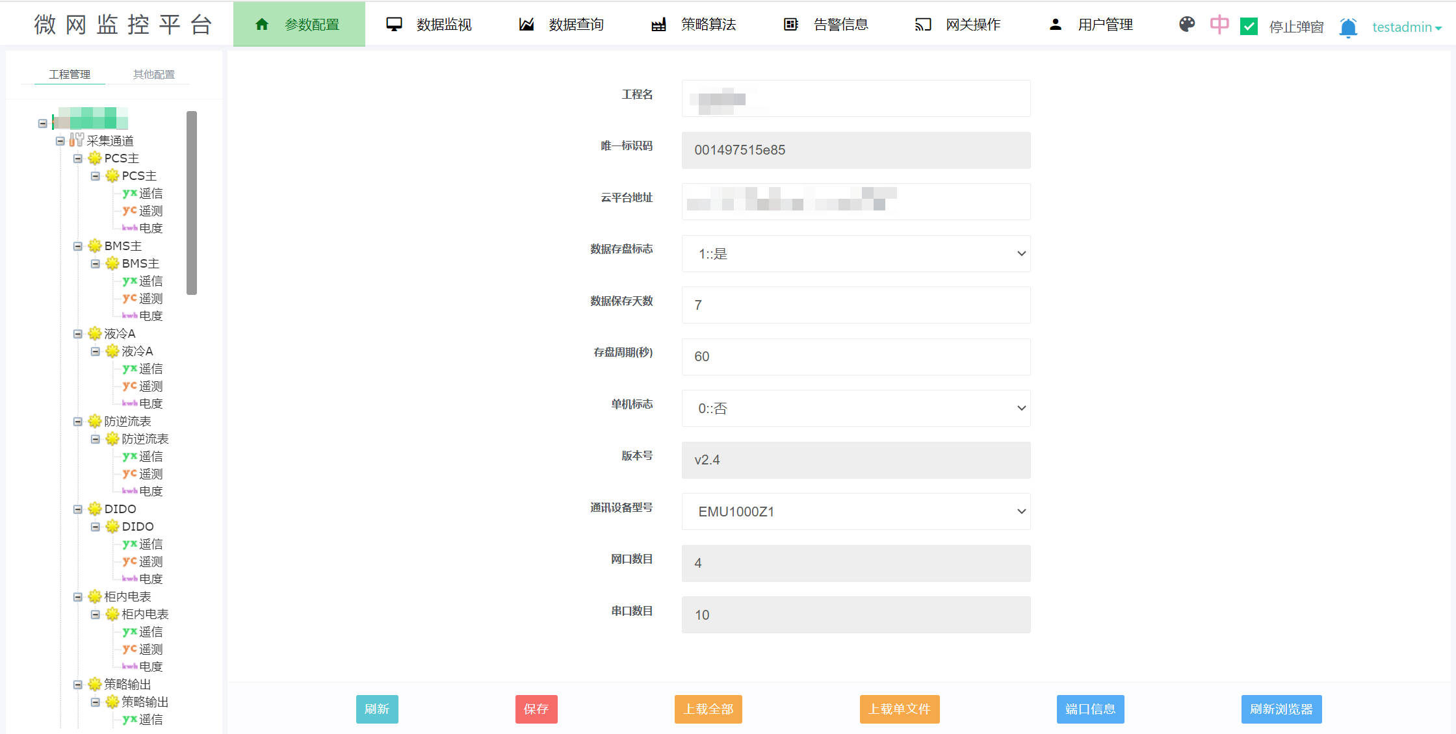Viewport: 1456px width, 734px height.
Task: Click the notification bell icon
Action: pyautogui.click(x=1348, y=27)
